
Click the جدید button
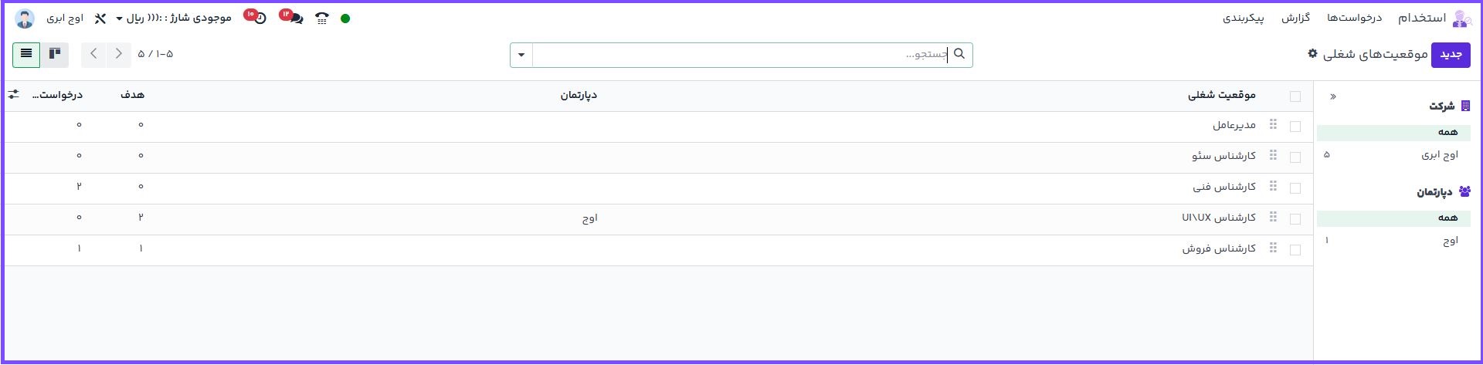[1451, 55]
